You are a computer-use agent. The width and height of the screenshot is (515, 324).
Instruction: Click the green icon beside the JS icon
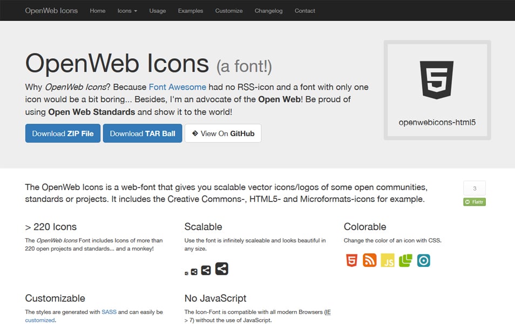coord(405,260)
